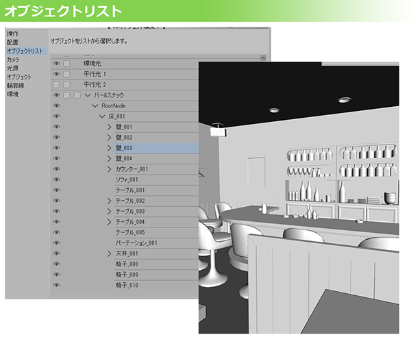Select the 平行光 1 label
This screenshot has height=350, width=411.
pyautogui.click(x=95, y=74)
